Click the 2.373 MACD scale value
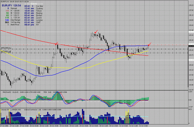 pos(191,92)
